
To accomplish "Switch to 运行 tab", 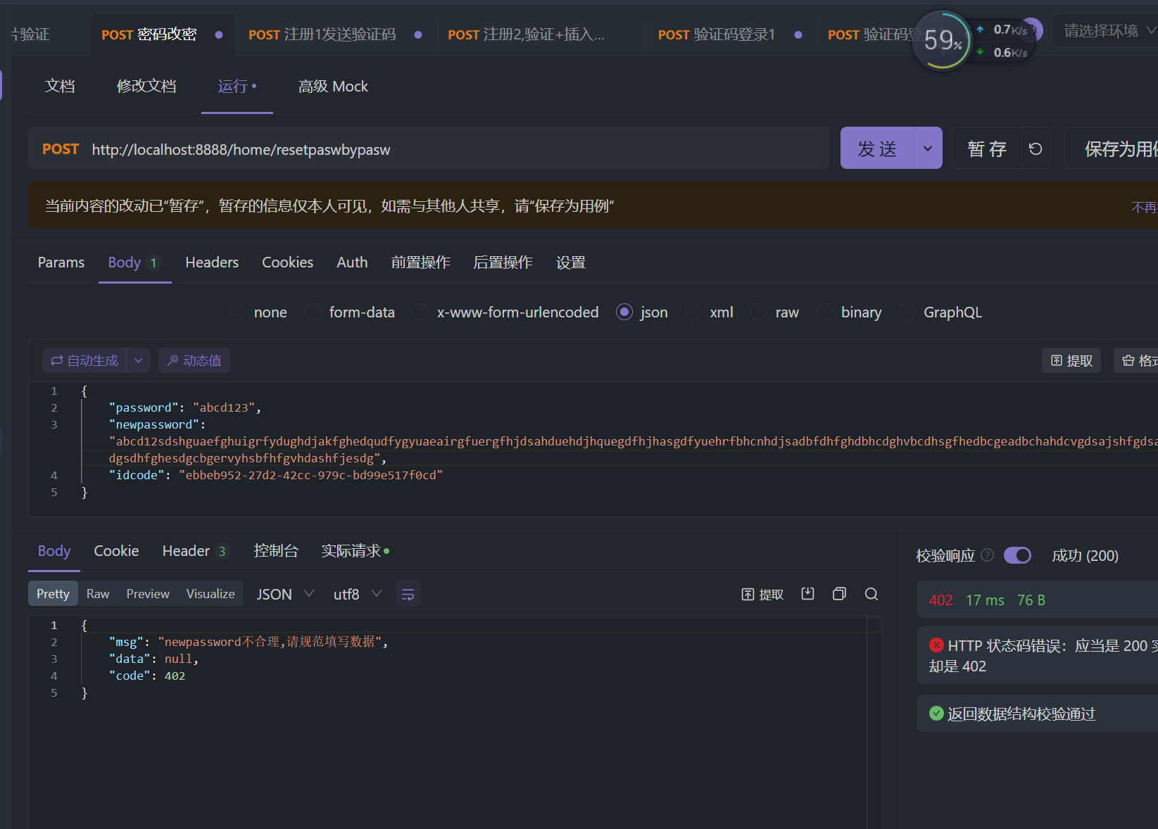I will [237, 86].
